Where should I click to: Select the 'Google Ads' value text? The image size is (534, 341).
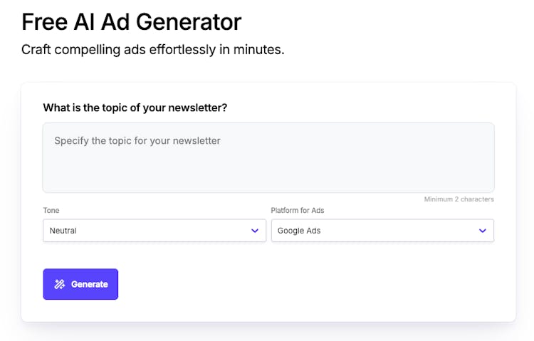point(299,231)
